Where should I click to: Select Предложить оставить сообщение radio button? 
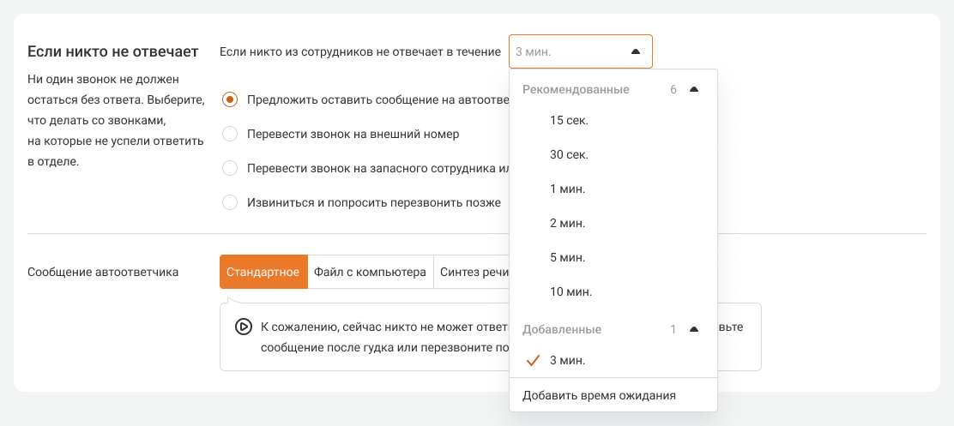click(230, 99)
